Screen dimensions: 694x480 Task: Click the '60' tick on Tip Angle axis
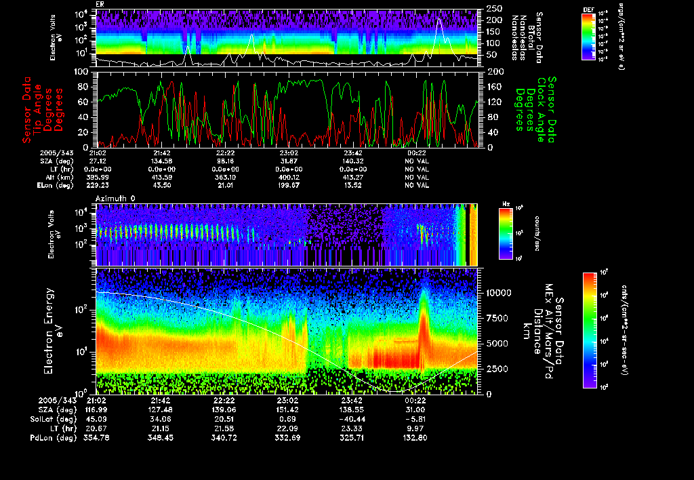coord(83,102)
